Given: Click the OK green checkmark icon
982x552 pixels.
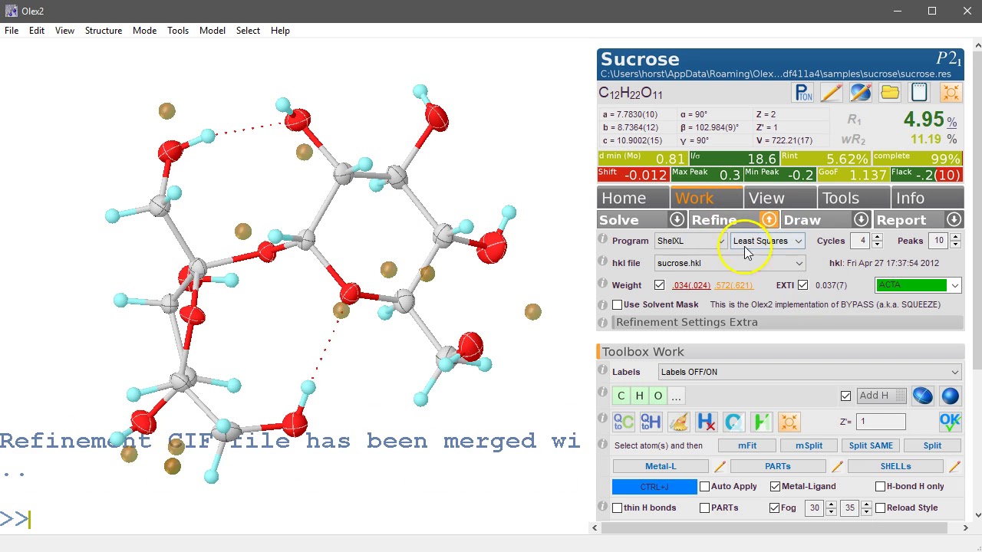Looking at the screenshot, I should (x=950, y=422).
